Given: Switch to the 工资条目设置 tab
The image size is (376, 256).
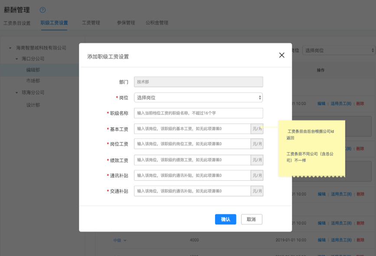Looking at the screenshot, I should point(17,23).
